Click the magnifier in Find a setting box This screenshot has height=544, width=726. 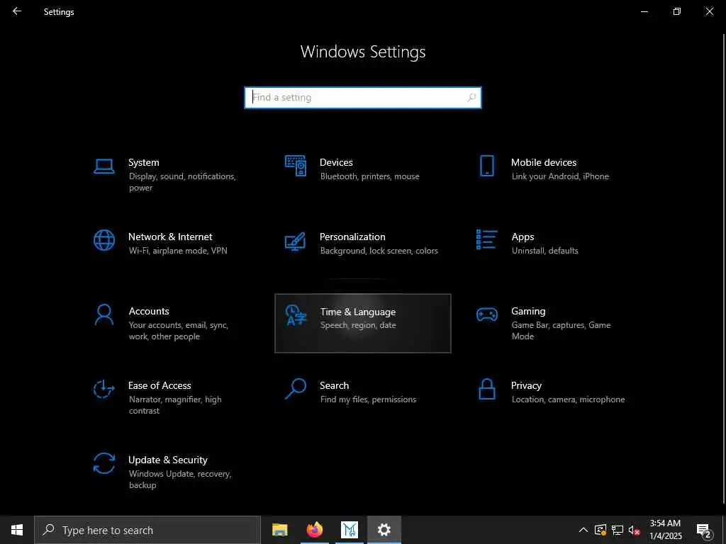click(x=471, y=98)
